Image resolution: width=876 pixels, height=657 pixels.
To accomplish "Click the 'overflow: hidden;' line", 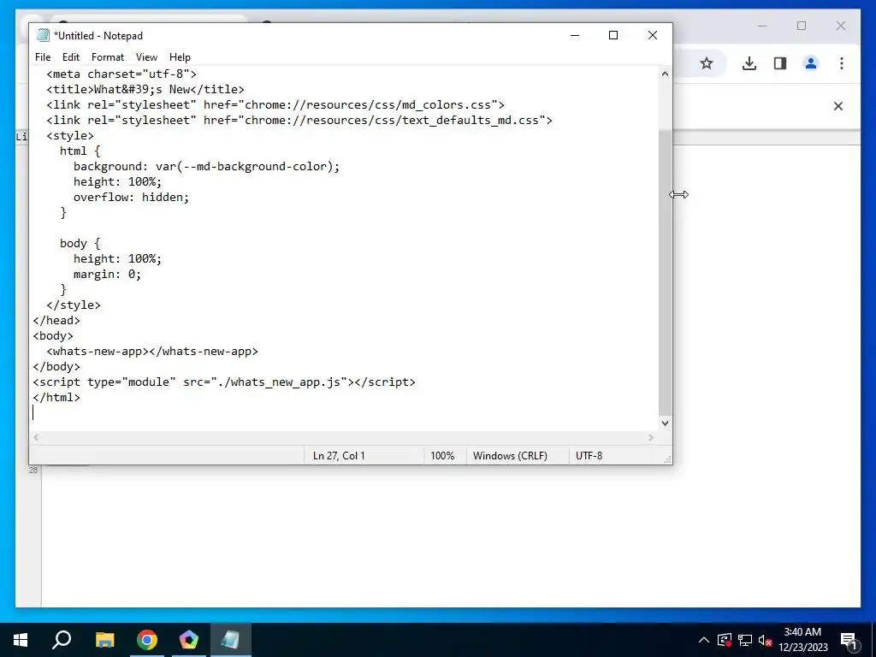I will point(131,198).
